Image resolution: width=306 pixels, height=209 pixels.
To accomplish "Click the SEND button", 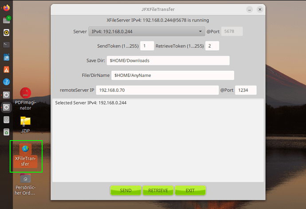I will 126,190.
